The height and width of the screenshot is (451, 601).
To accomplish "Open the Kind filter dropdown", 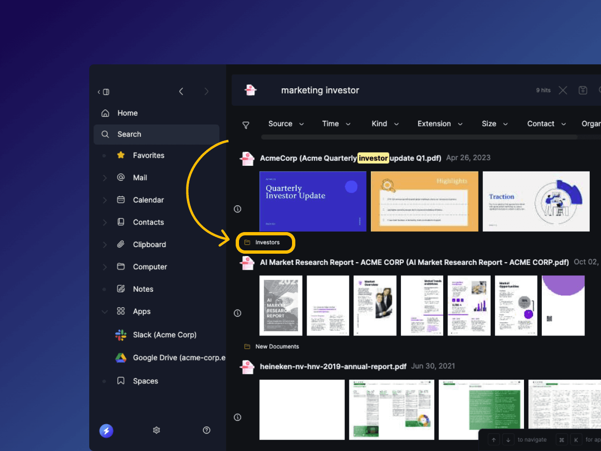I will coord(385,124).
